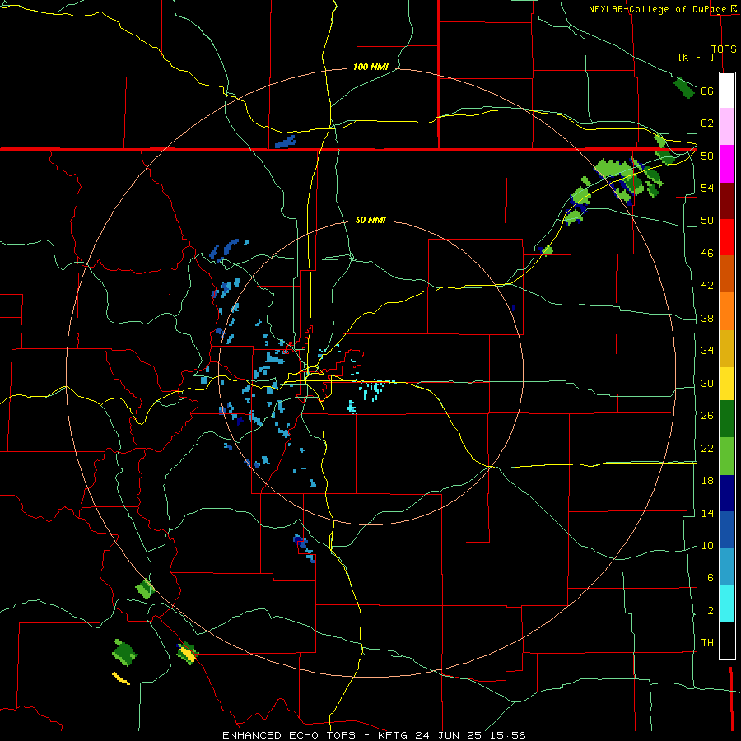The height and width of the screenshot is (741, 741).
Task: Click the legend value 58
Action: 707,156
